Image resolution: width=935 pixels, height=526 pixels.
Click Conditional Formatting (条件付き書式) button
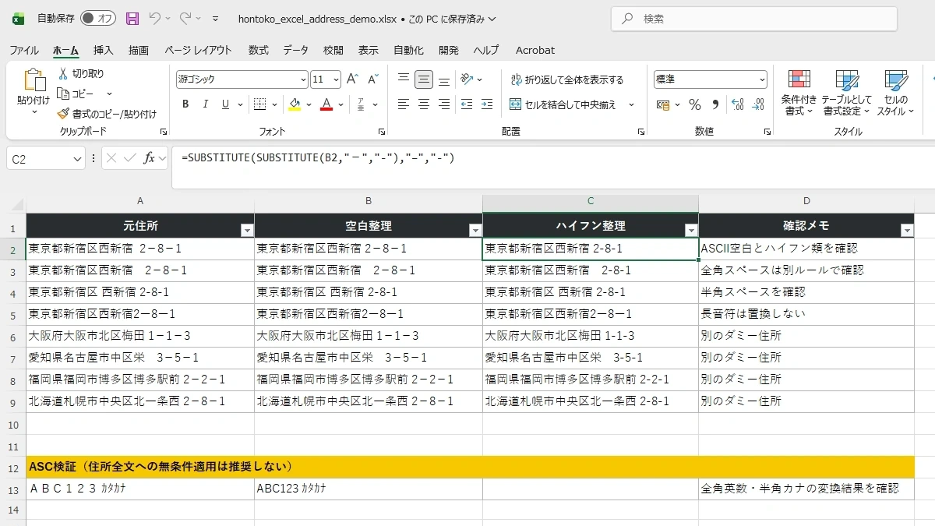pos(799,93)
